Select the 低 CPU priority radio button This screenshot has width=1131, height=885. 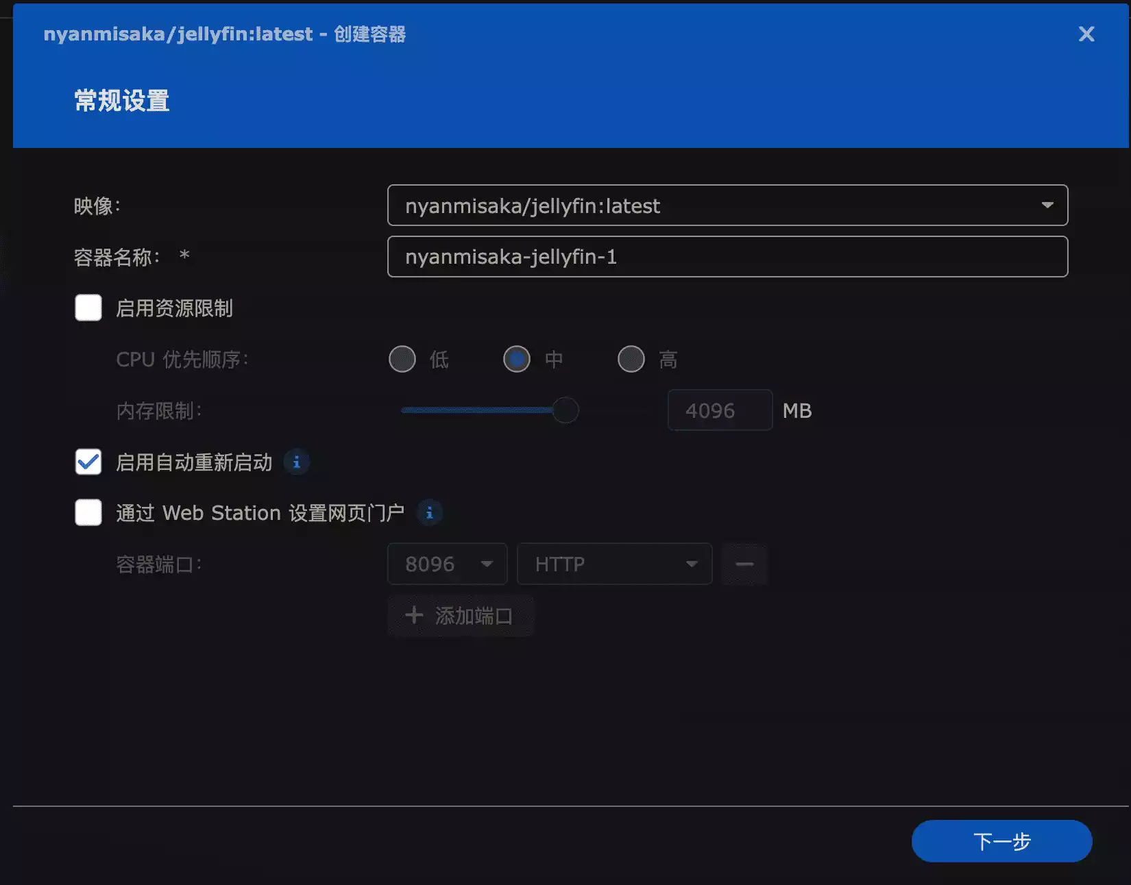coord(402,358)
